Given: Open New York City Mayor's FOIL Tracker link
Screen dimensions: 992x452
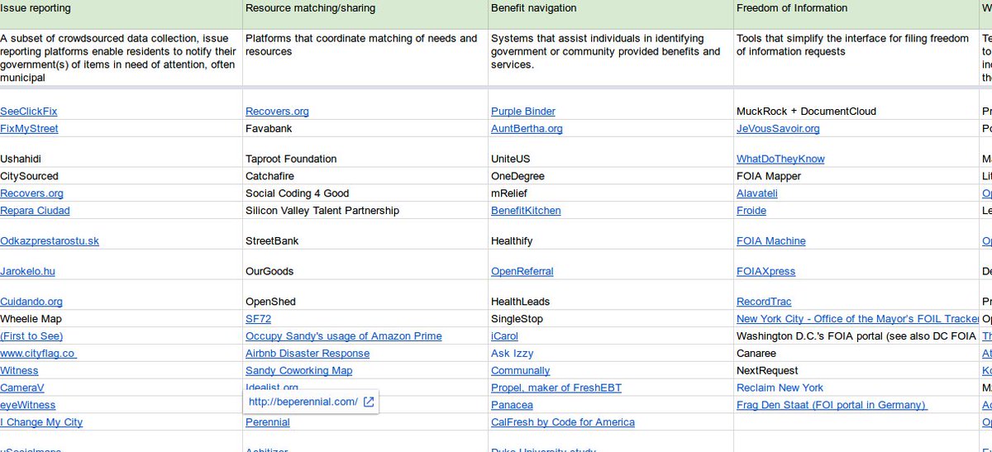Looking at the screenshot, I should 858,319.
